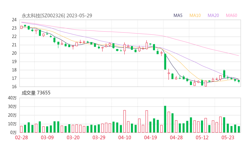Viewport: 244px width, 145px height.
Task: Click the MA5 legend label
Action: (x=178, y=15)
